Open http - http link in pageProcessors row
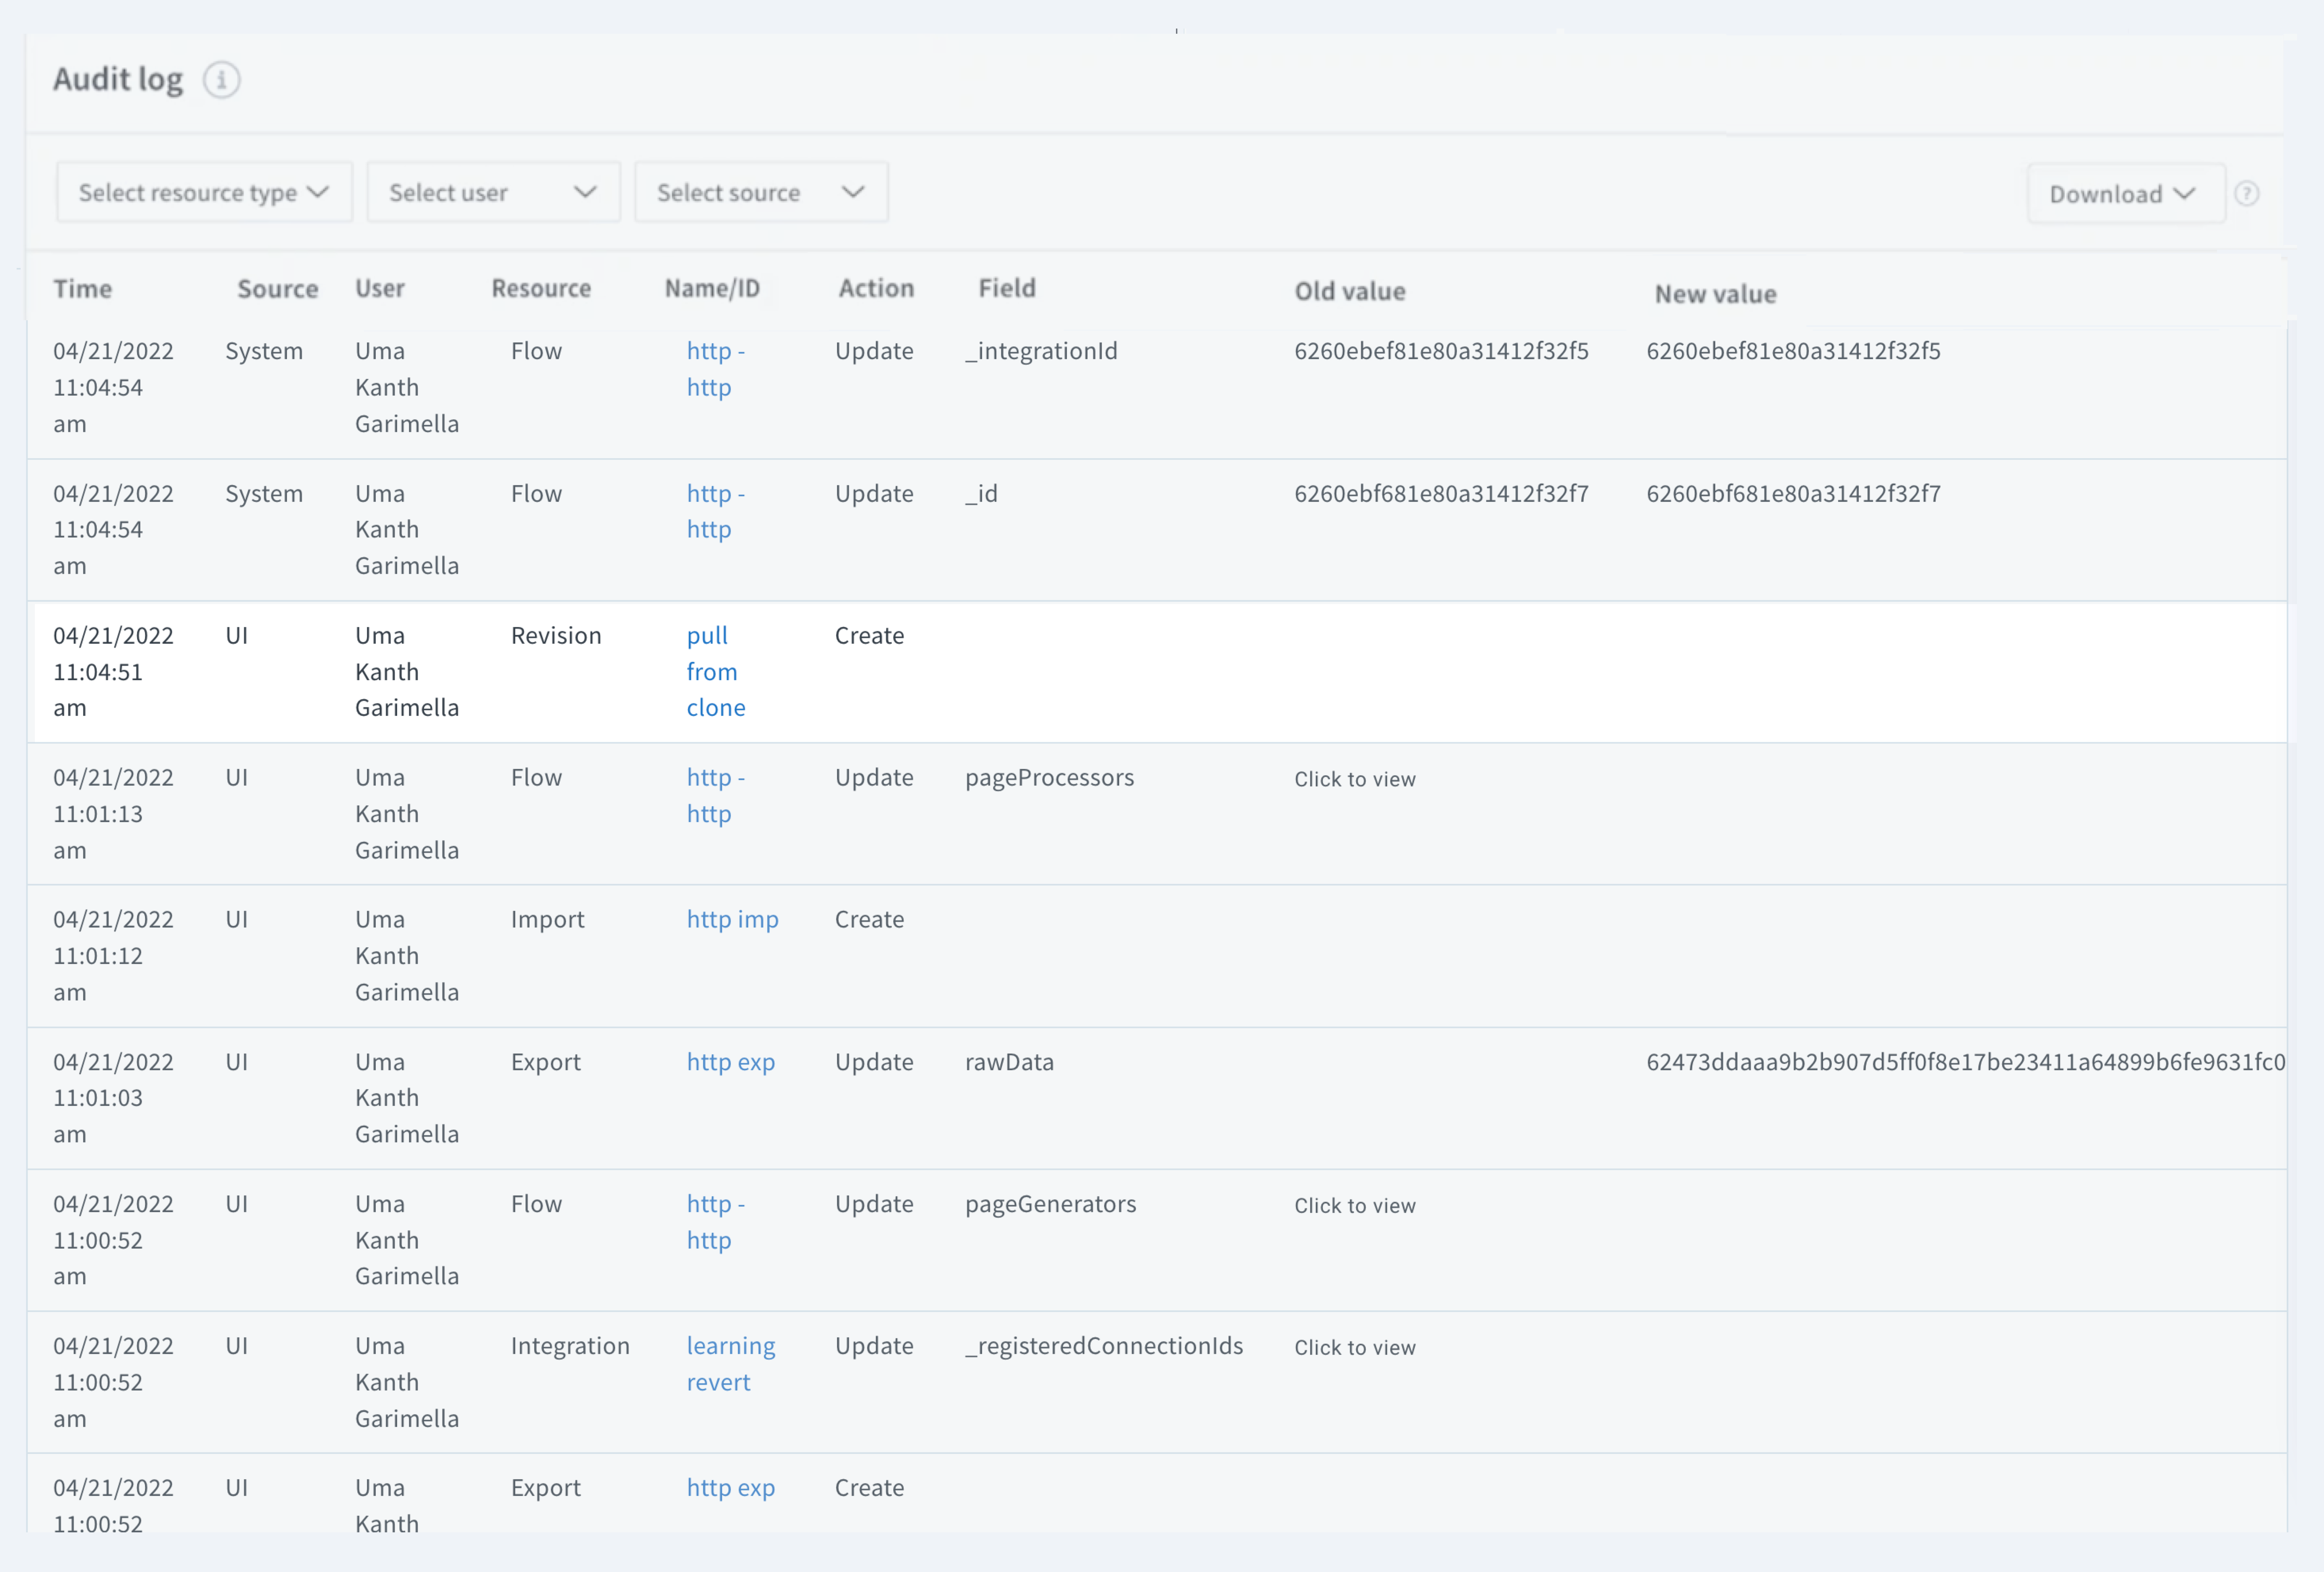Viewport: 2324px width, 1572px height. (x=716, y=795)
